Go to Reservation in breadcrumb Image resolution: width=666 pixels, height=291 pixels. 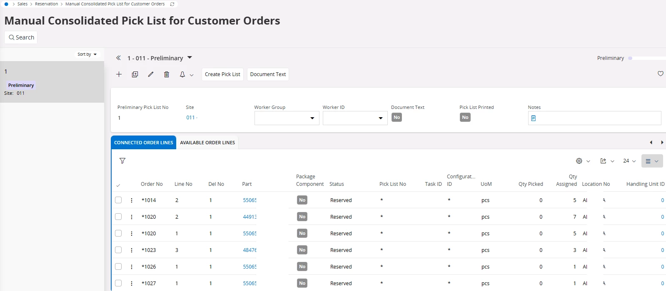47,4
